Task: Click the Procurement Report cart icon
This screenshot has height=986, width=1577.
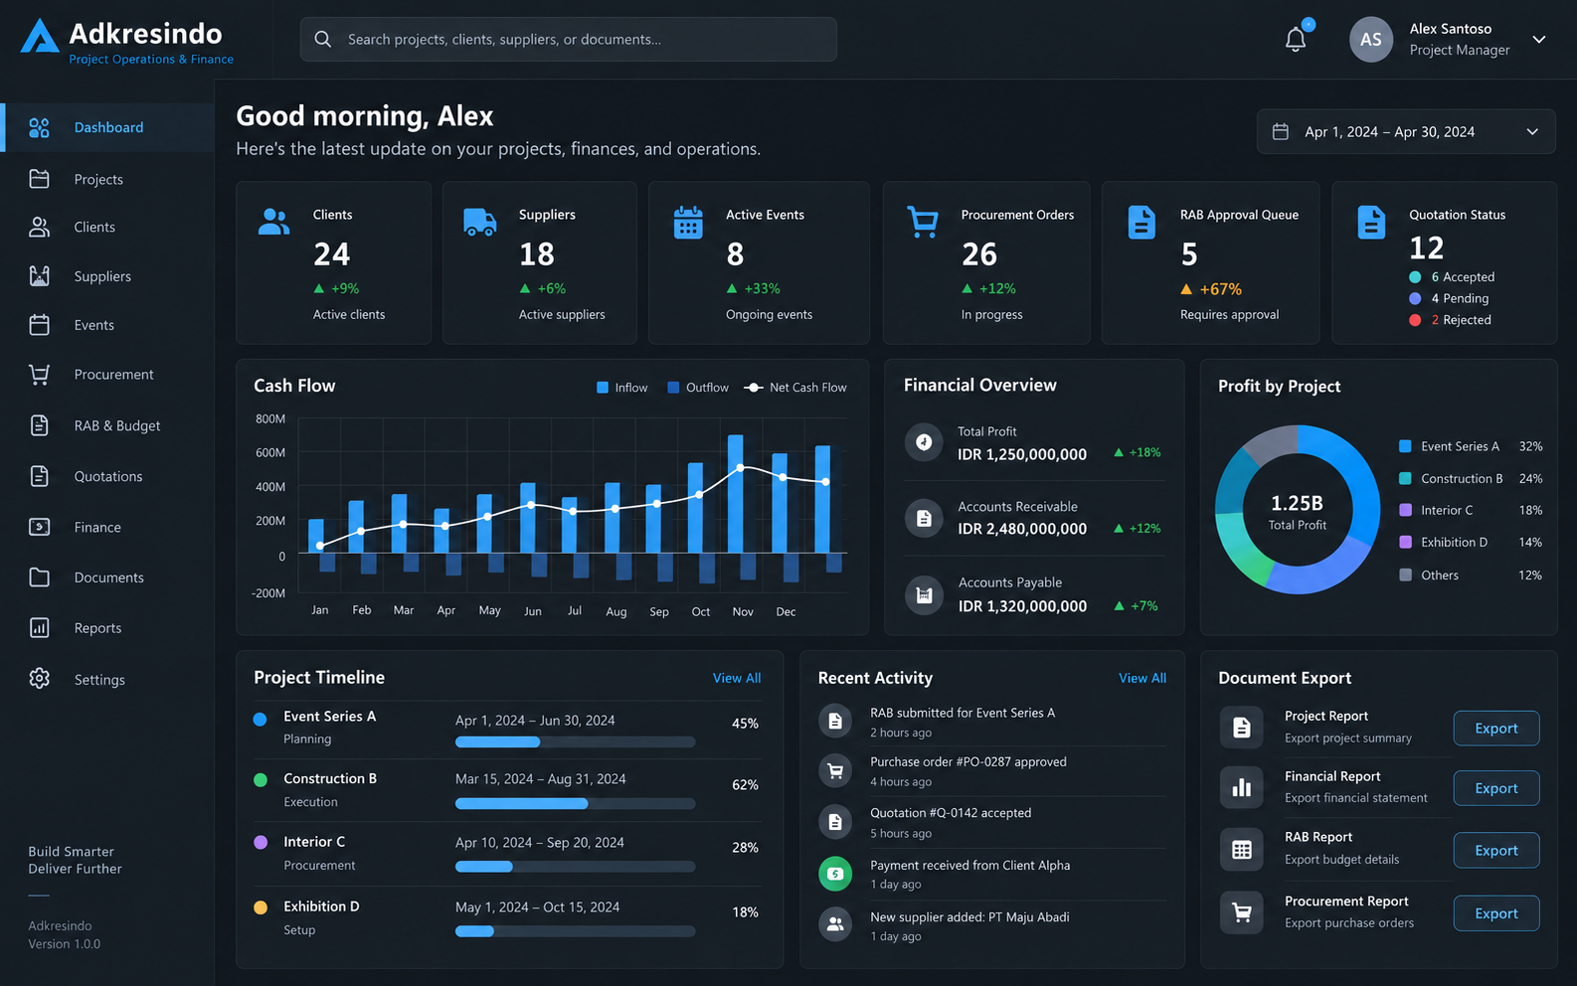Action: [x=1242, y=912]
